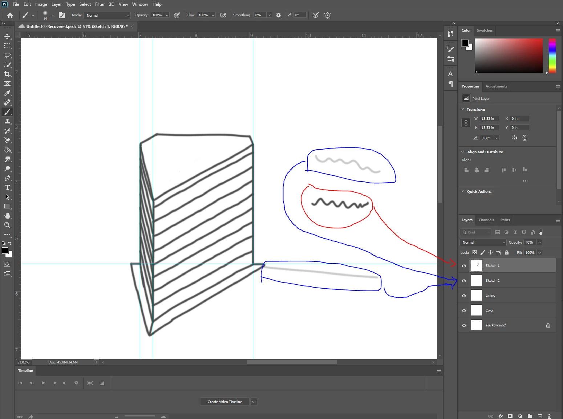This screenshot has height=419, width=563.
Task: Select the Eyedropper tool
Action: [x=7, y=93]
